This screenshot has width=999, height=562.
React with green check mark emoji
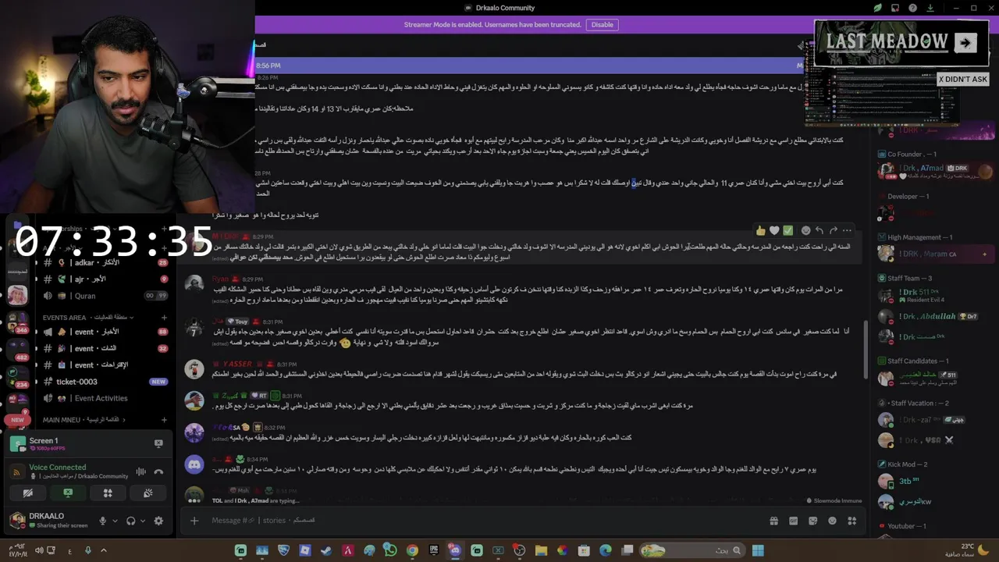[788, 230]
